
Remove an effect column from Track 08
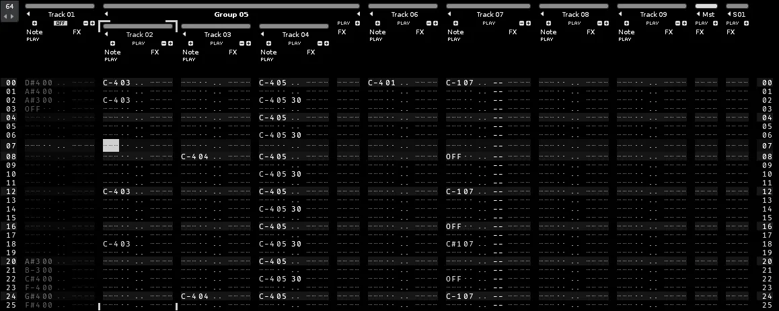pos(599,23)
